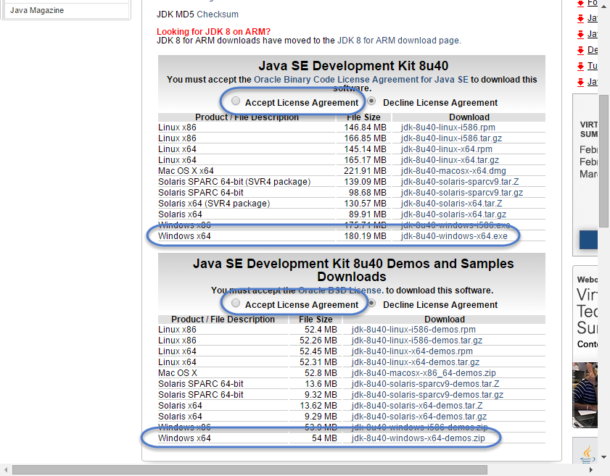Download jdk-8u40-solaris-sparcv9-demos.tar.Z
Viewport: 610px width, 476px height.
click(425, 384)
